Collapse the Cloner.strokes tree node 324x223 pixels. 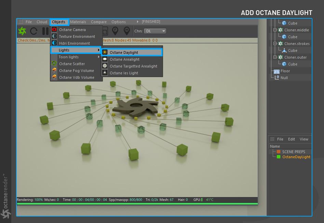(275, 44)
